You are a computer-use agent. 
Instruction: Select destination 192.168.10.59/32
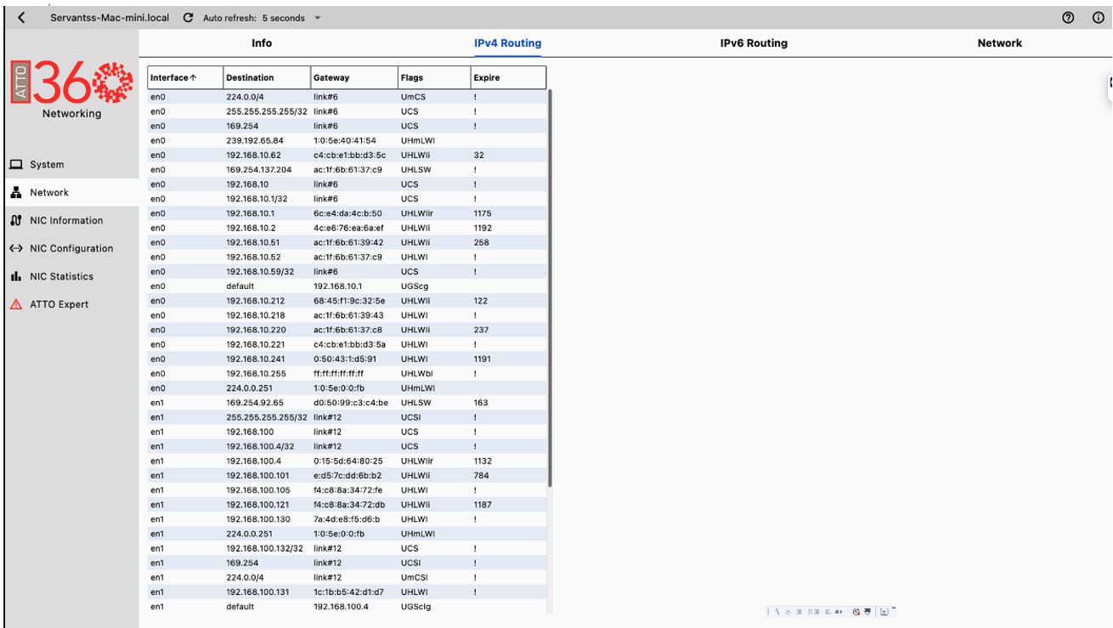click(261, 271)
